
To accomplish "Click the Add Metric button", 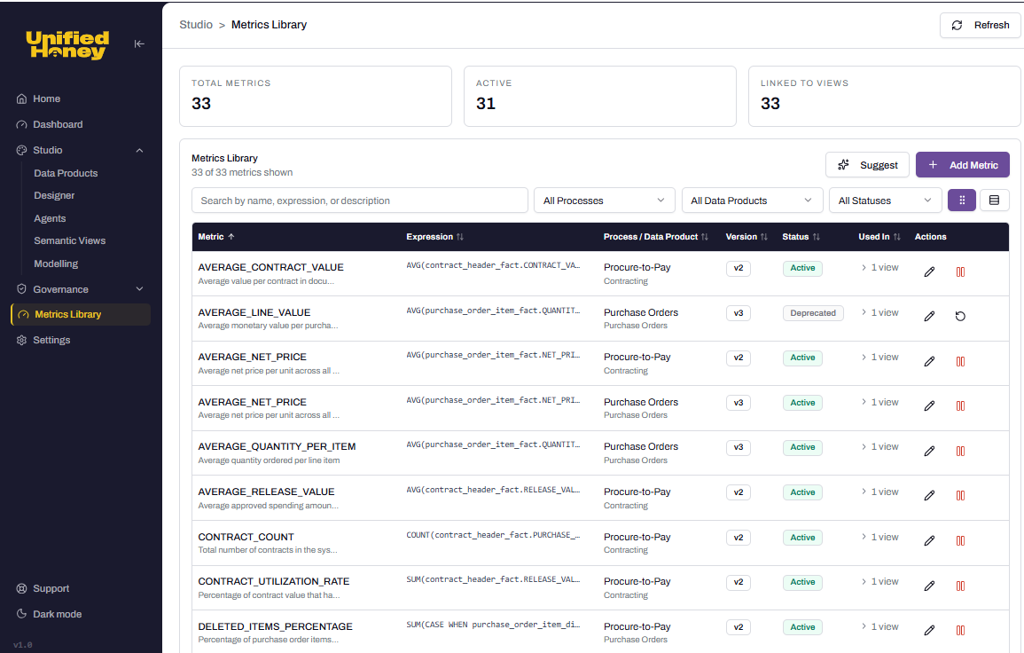I will click(x=963, y=165).
